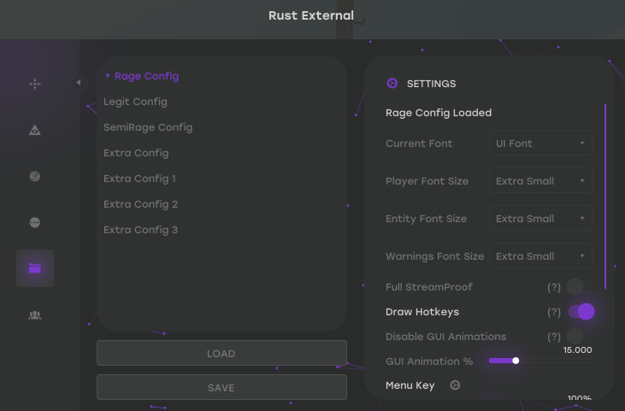Select the folder configs tab icon
Screen dimensions: 625x411
click(x=35, y=268)
